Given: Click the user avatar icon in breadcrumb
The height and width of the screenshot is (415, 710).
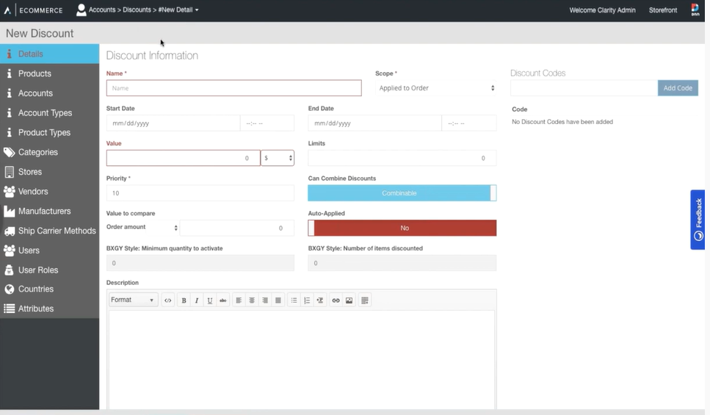Looking at the screenshot, I should (x=81, y=10).
